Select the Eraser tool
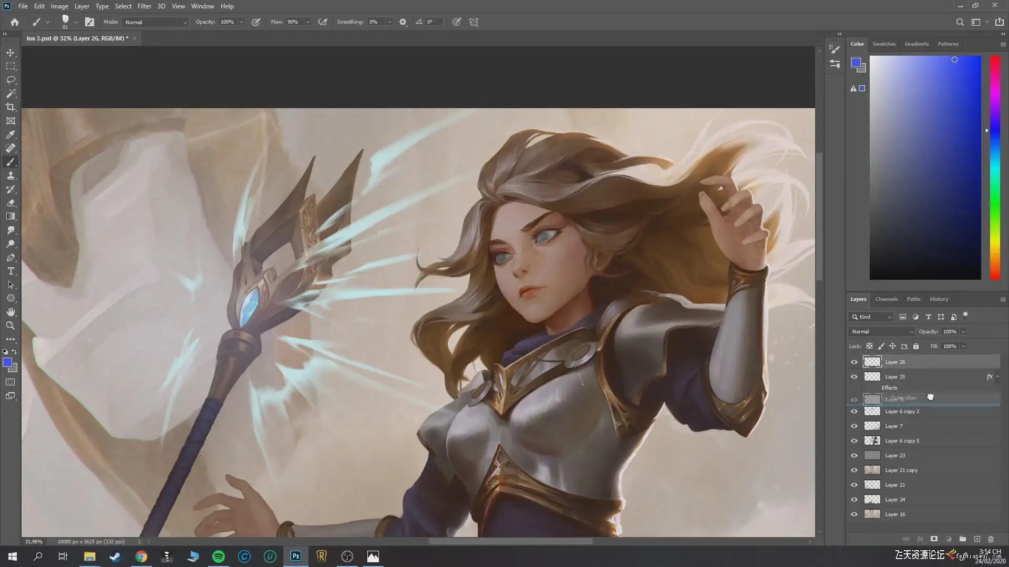 [11, 203]
